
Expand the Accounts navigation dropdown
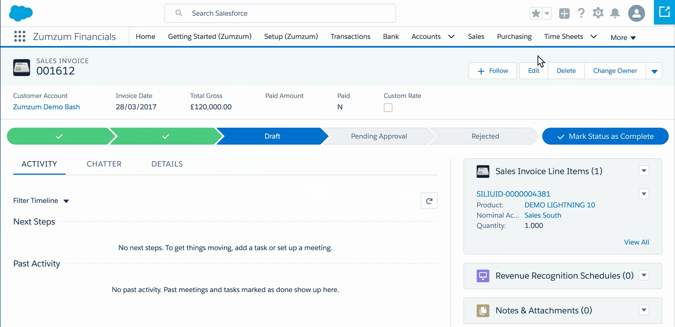click(451, 36)
